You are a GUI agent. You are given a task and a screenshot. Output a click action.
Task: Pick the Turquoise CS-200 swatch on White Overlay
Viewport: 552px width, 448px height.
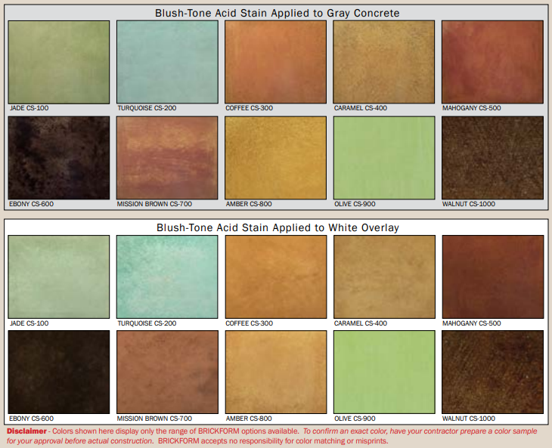point(167,277)
